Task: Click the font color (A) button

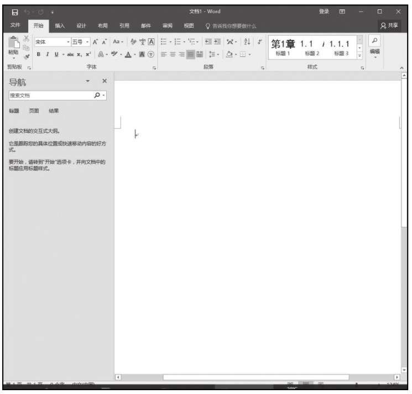Action: pyautogui.click(x=128, y=54)
